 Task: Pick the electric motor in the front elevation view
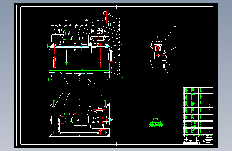[x=80, y=39]
